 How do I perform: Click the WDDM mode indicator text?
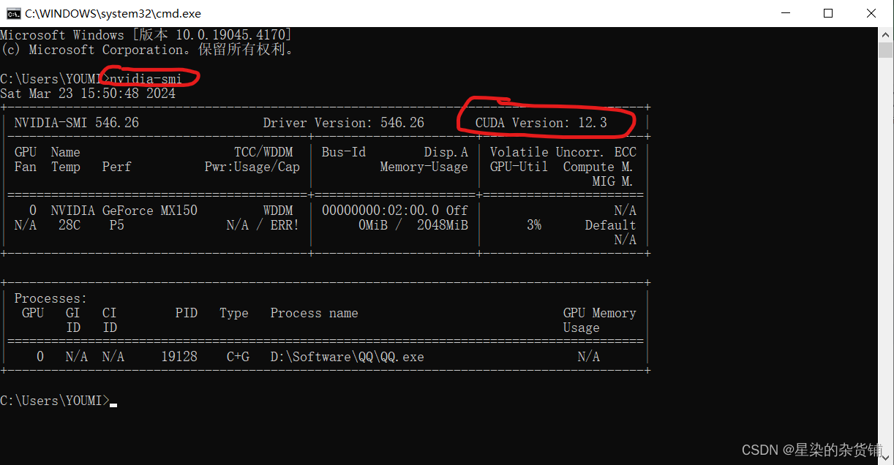(278, 210)
